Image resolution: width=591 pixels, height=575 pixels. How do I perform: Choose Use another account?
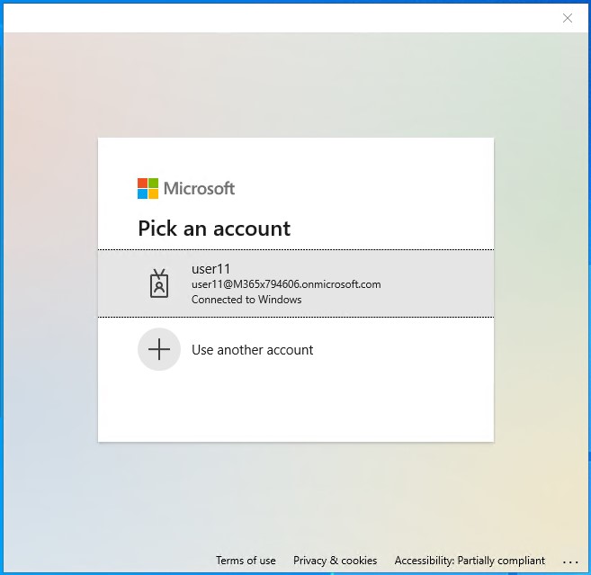[x=296, y=349]
